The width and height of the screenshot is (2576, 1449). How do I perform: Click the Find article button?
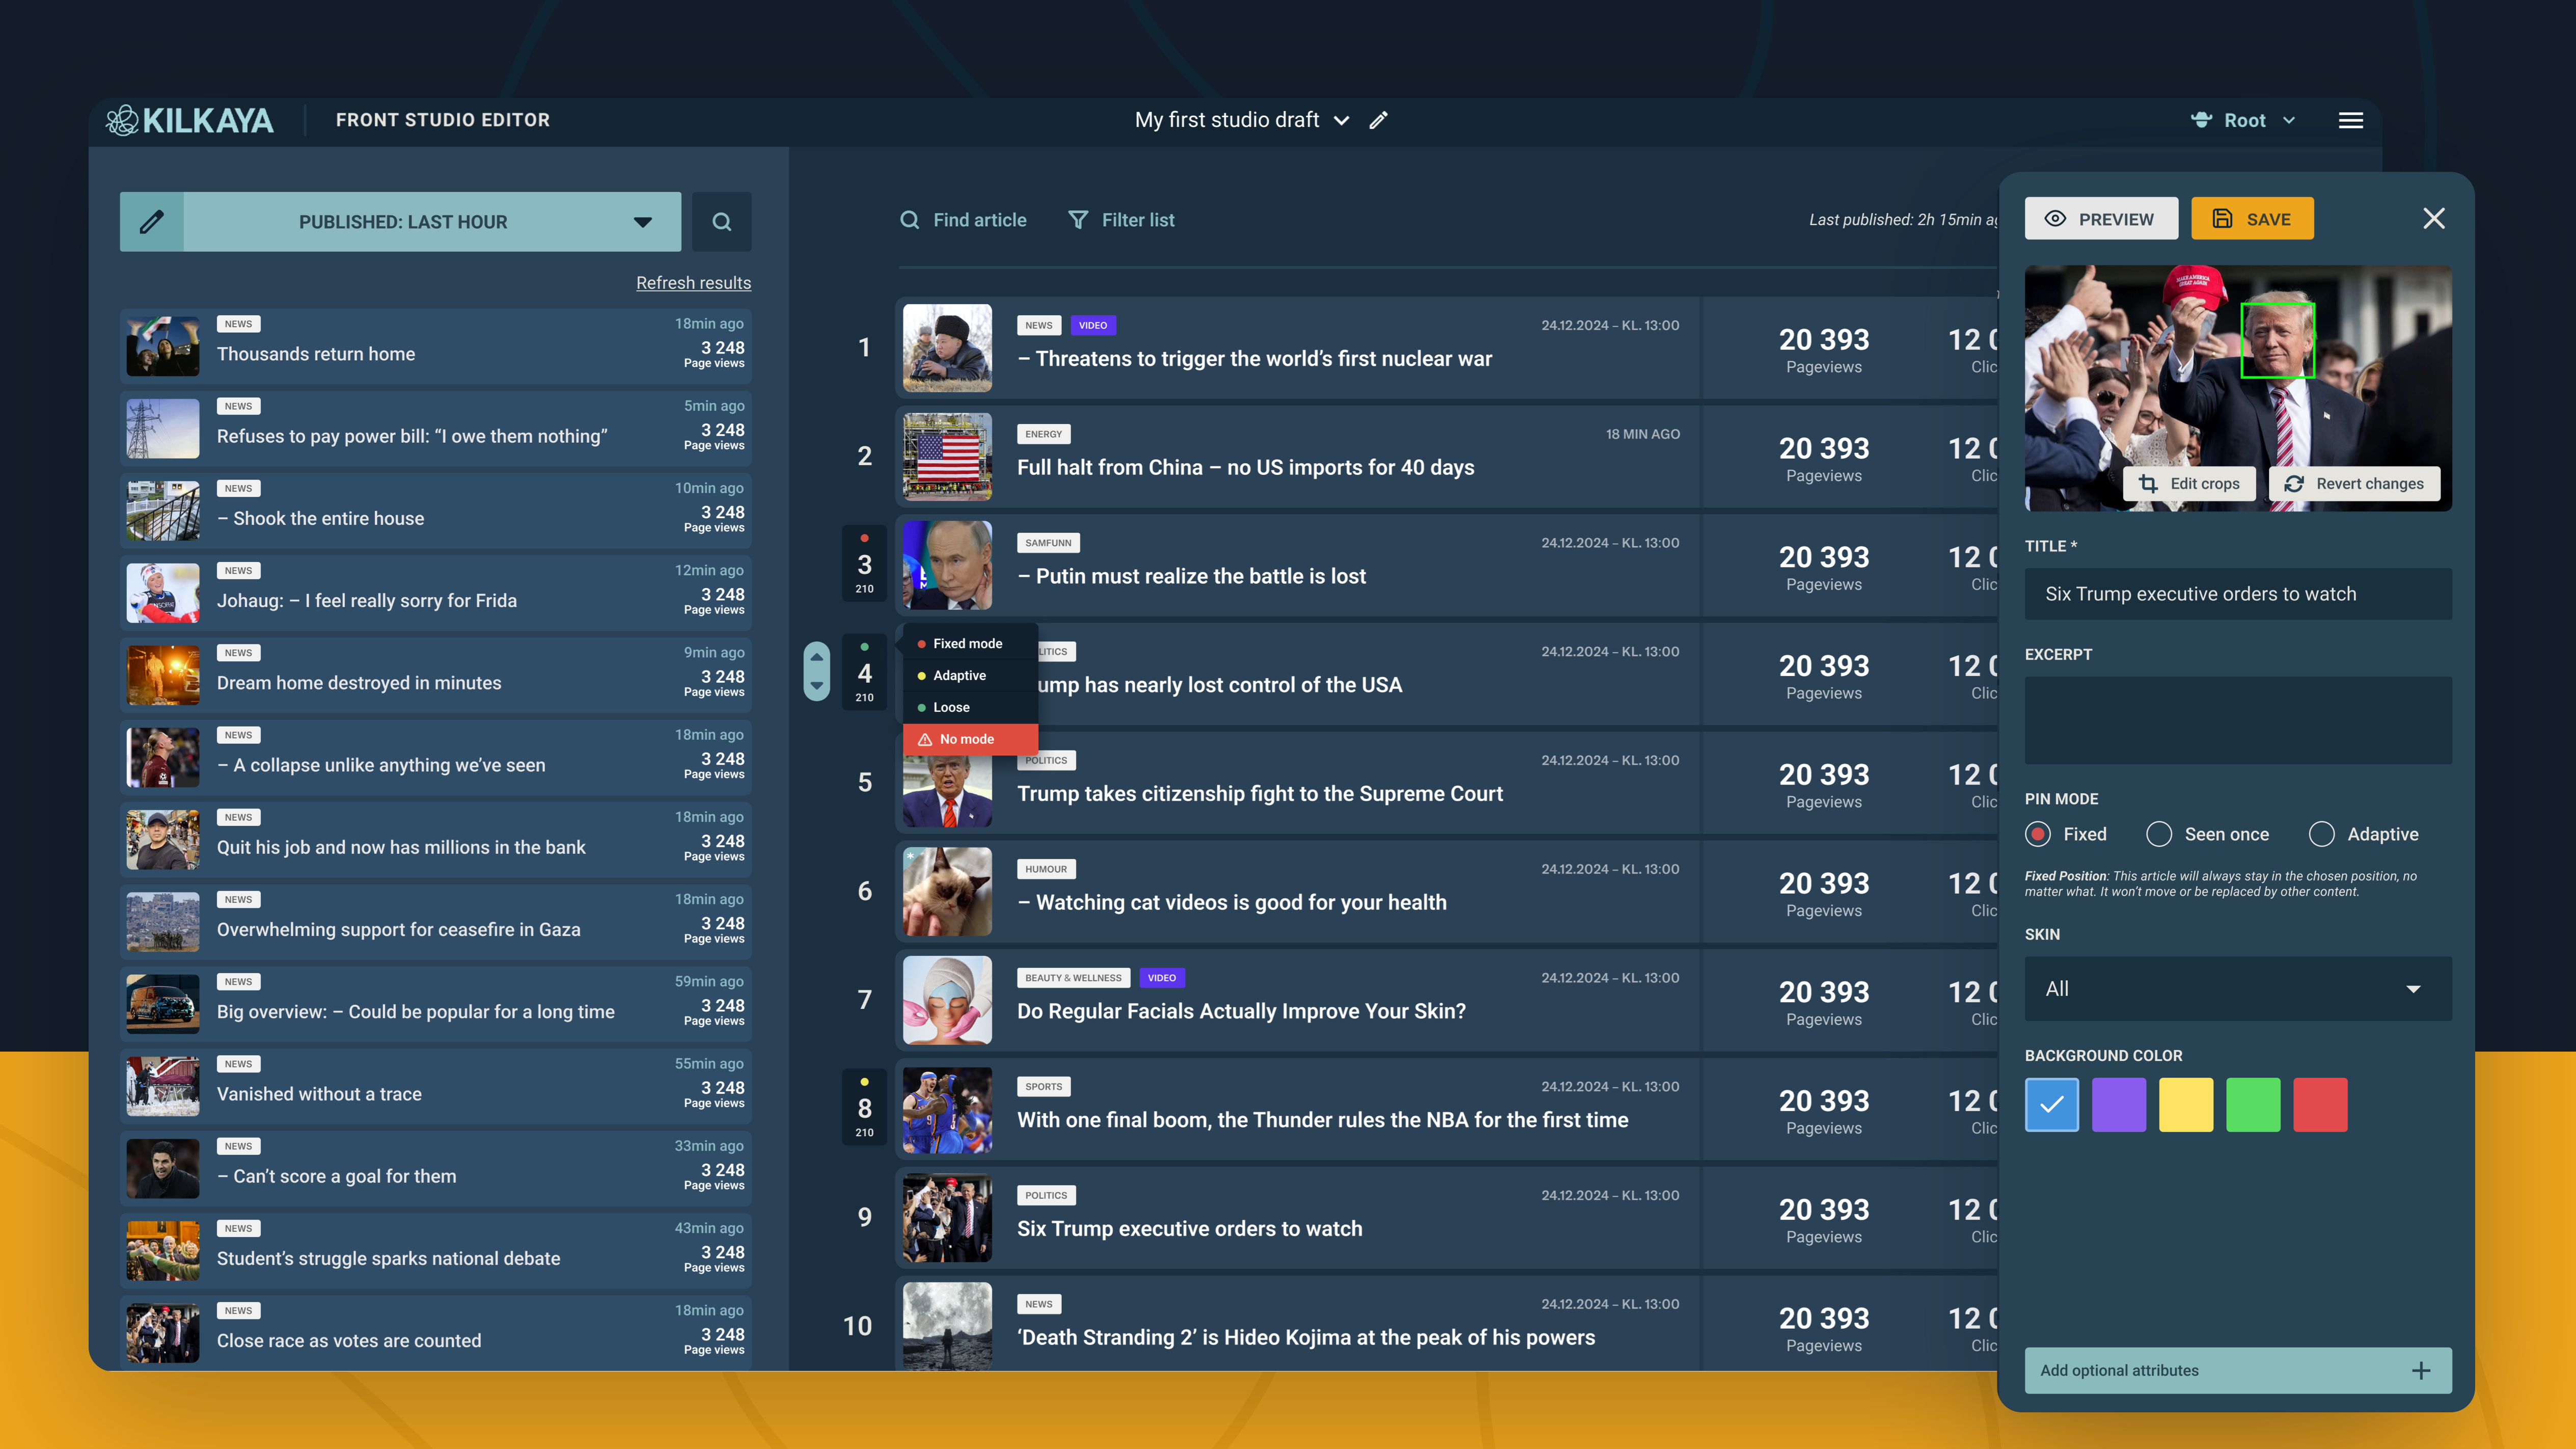click(963, 219)
